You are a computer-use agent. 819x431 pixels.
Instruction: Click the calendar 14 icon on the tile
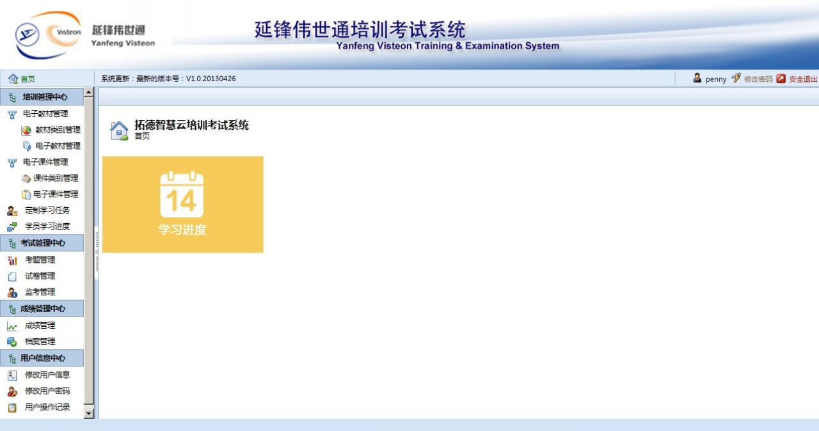pos(182,194)
